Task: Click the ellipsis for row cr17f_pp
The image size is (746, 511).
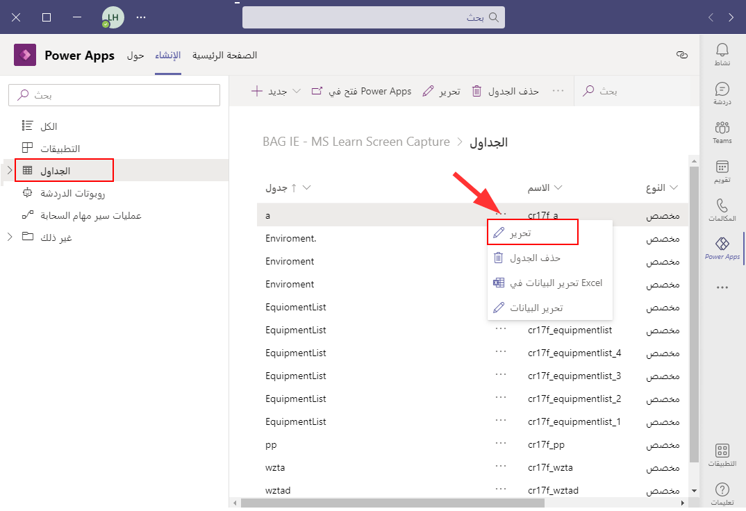Action: pyautogui.click(x=501, y=443)
